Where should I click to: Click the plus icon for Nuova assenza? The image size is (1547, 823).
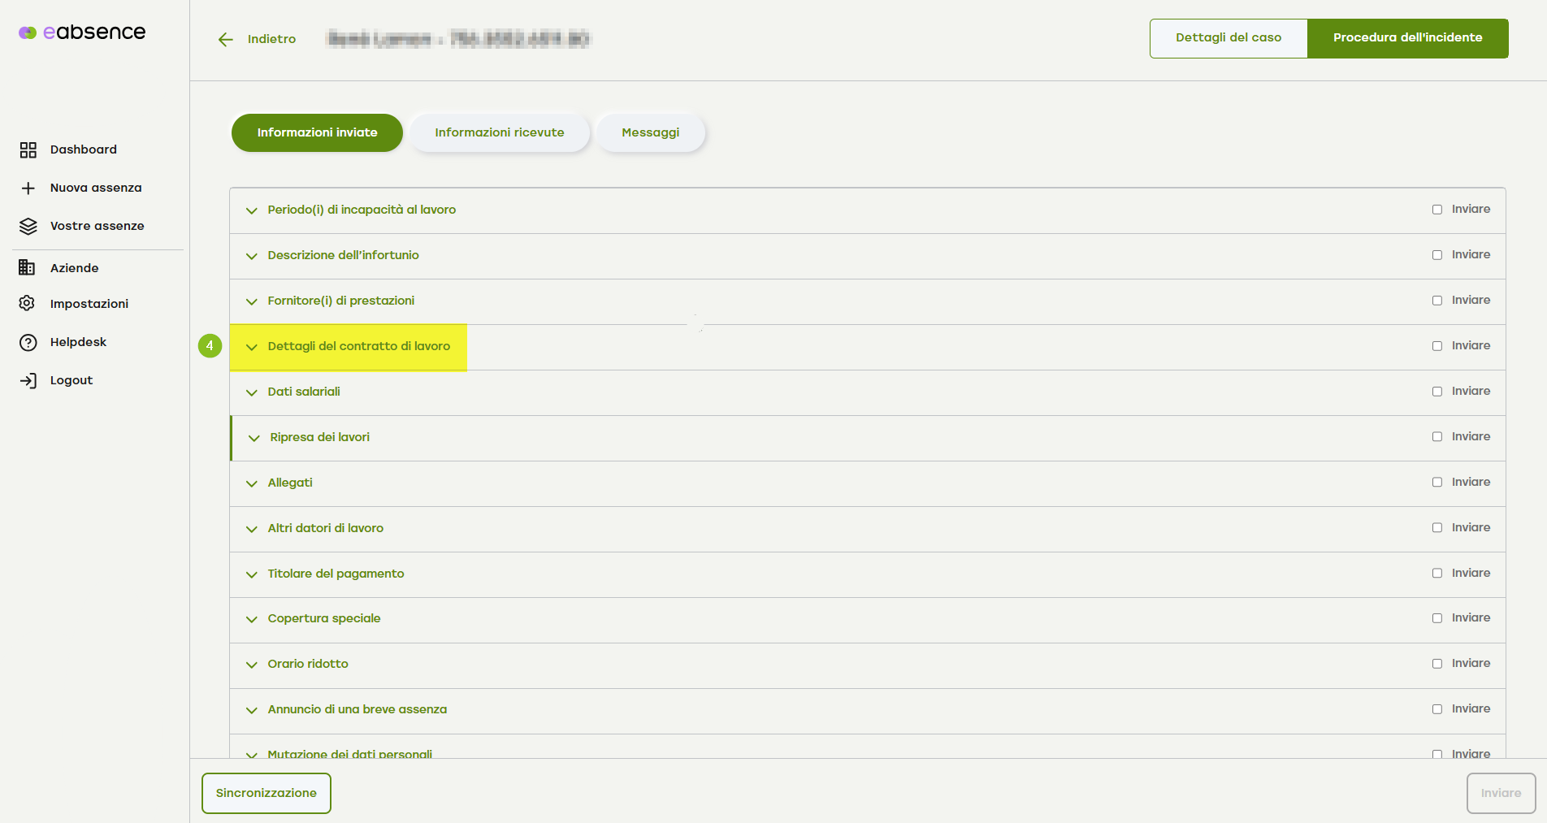pyautogui.click(x=28, y=188)
